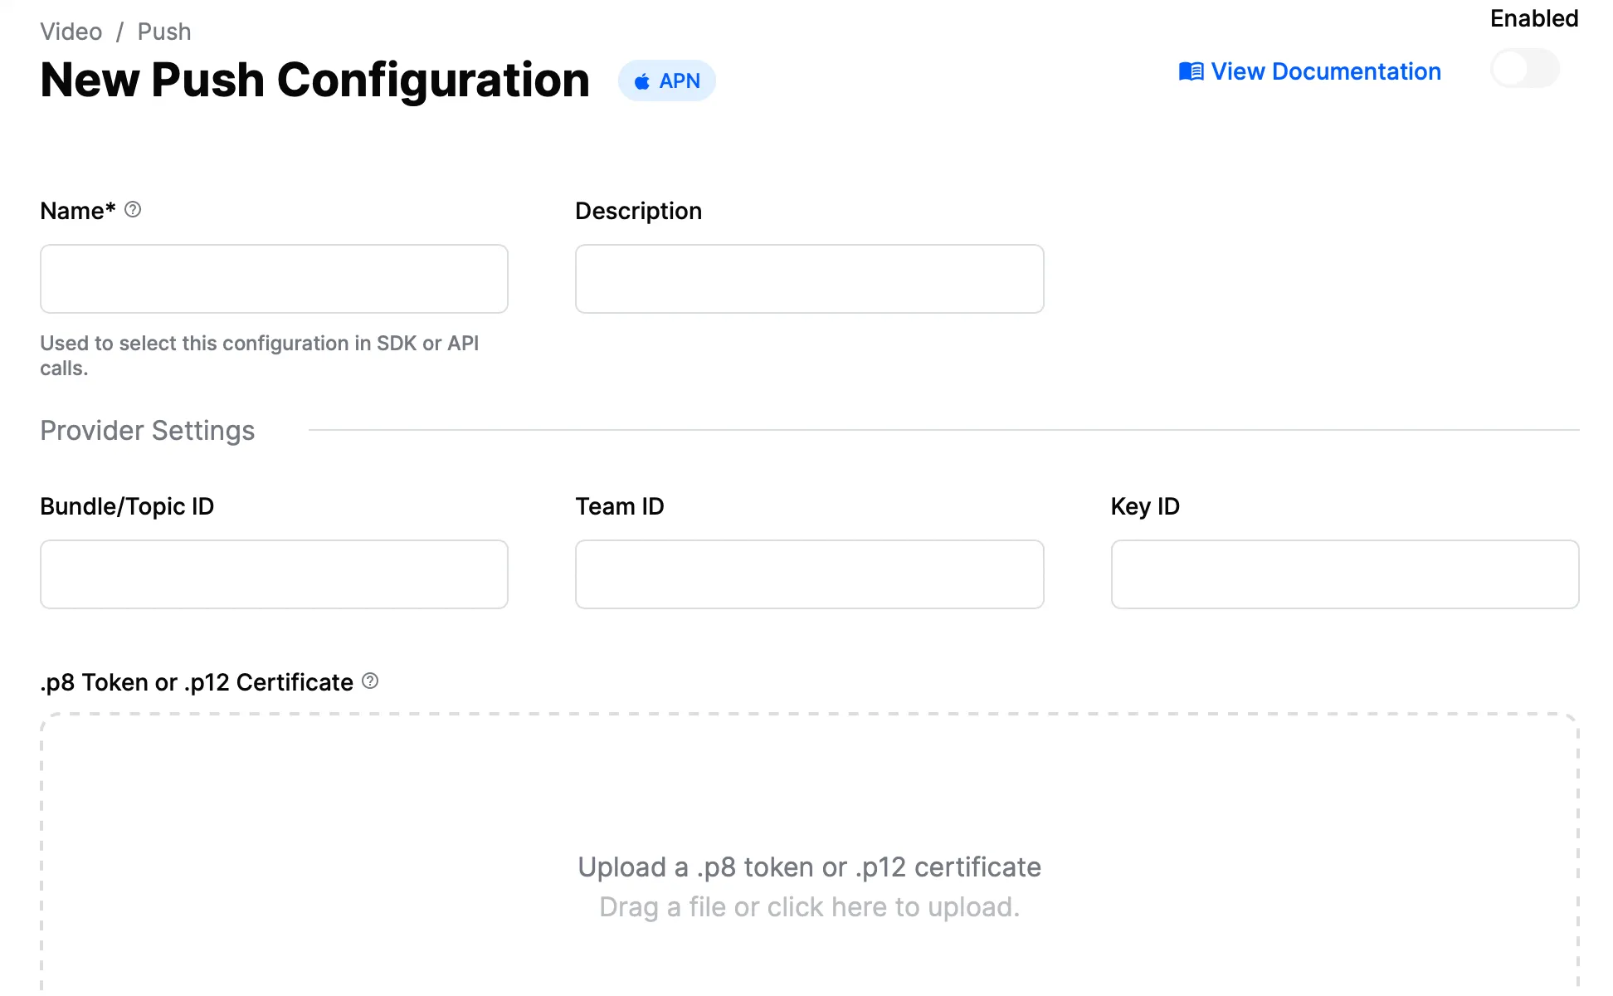
Task: Select the Bundle/Topic ID field
Action: (x=274, y=574)
